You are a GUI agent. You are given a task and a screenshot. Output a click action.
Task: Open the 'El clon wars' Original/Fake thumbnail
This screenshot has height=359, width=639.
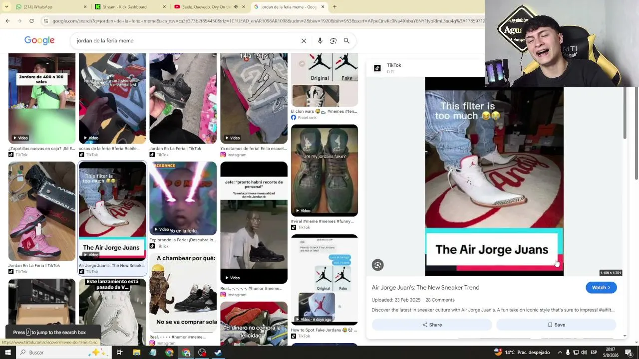point(324,80)
